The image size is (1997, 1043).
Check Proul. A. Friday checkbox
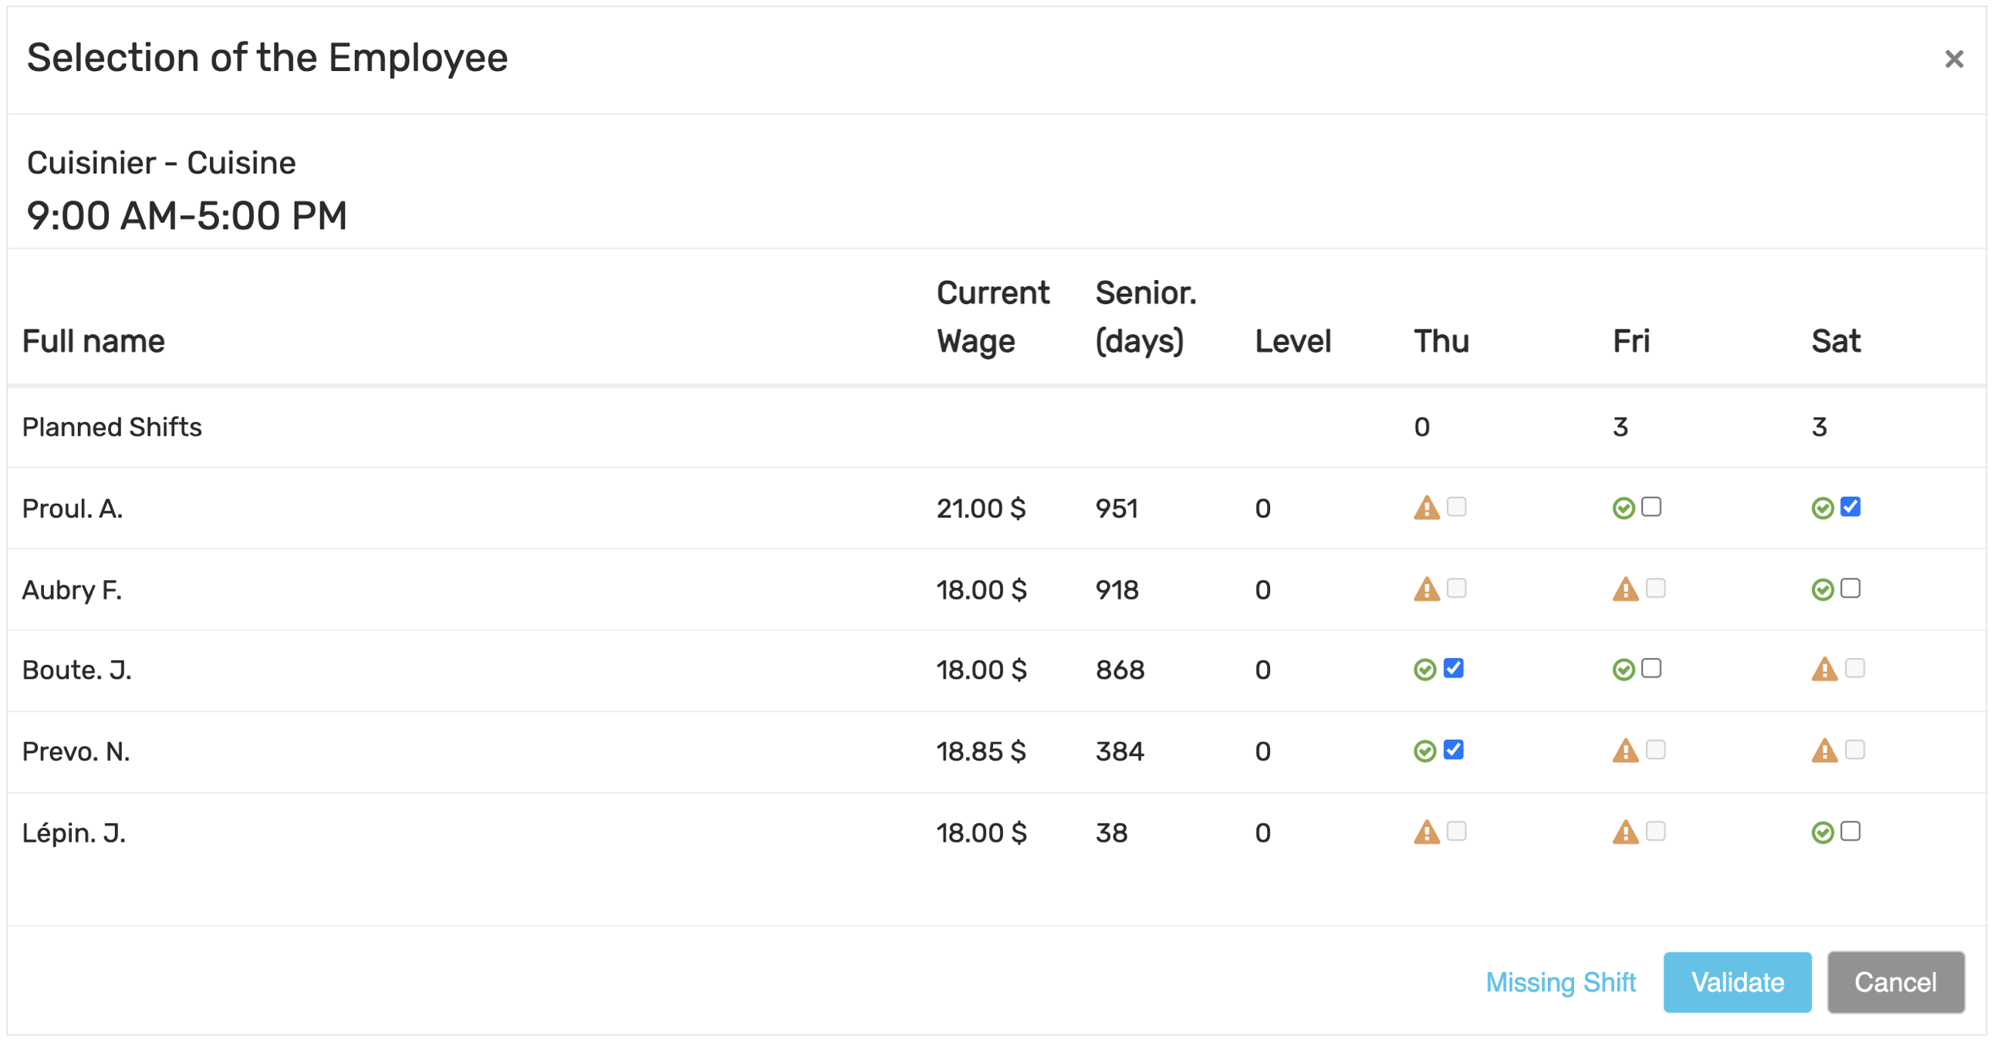[x=1651, y=507]
